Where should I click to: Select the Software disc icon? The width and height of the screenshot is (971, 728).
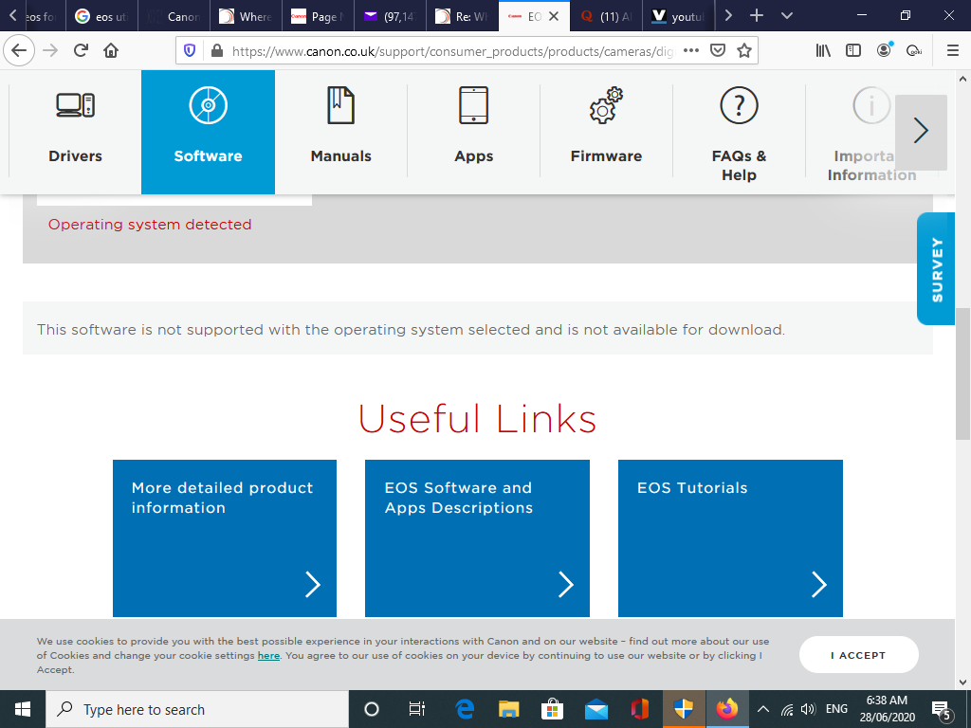click(x=208, y=105)
